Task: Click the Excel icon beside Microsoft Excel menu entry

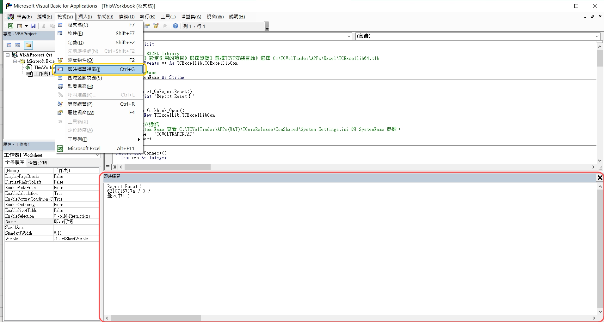Action: click(60, 148)
